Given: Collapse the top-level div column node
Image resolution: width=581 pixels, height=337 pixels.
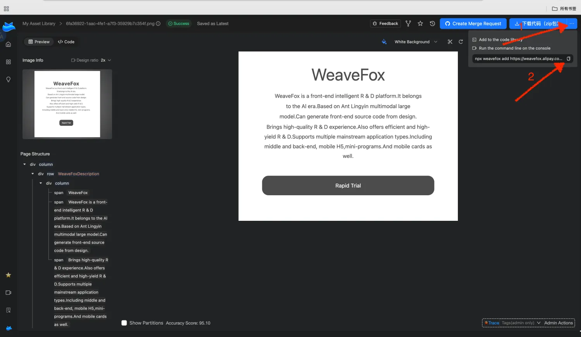Looking at the screenshot, I should [x=24, y=165].
